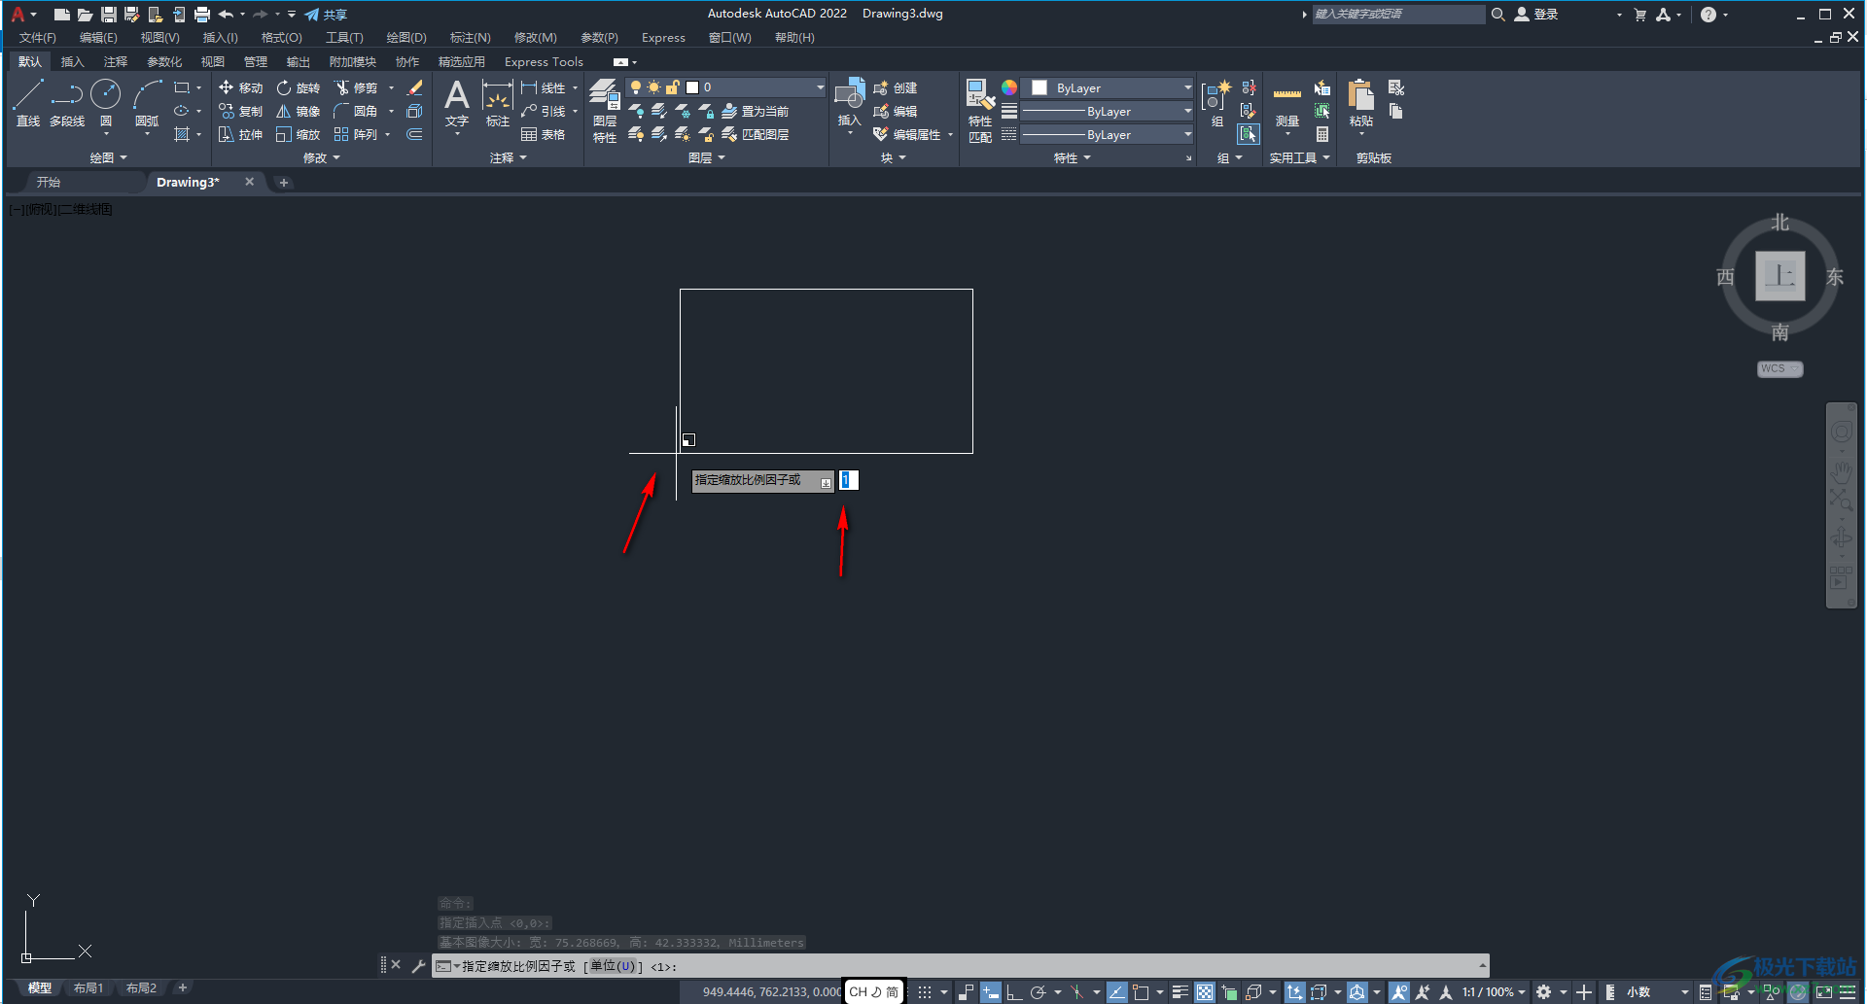Click the Rotate (旋转) tool
The height and width of the screenshot is (1004, 1867).
click(298, 87)
